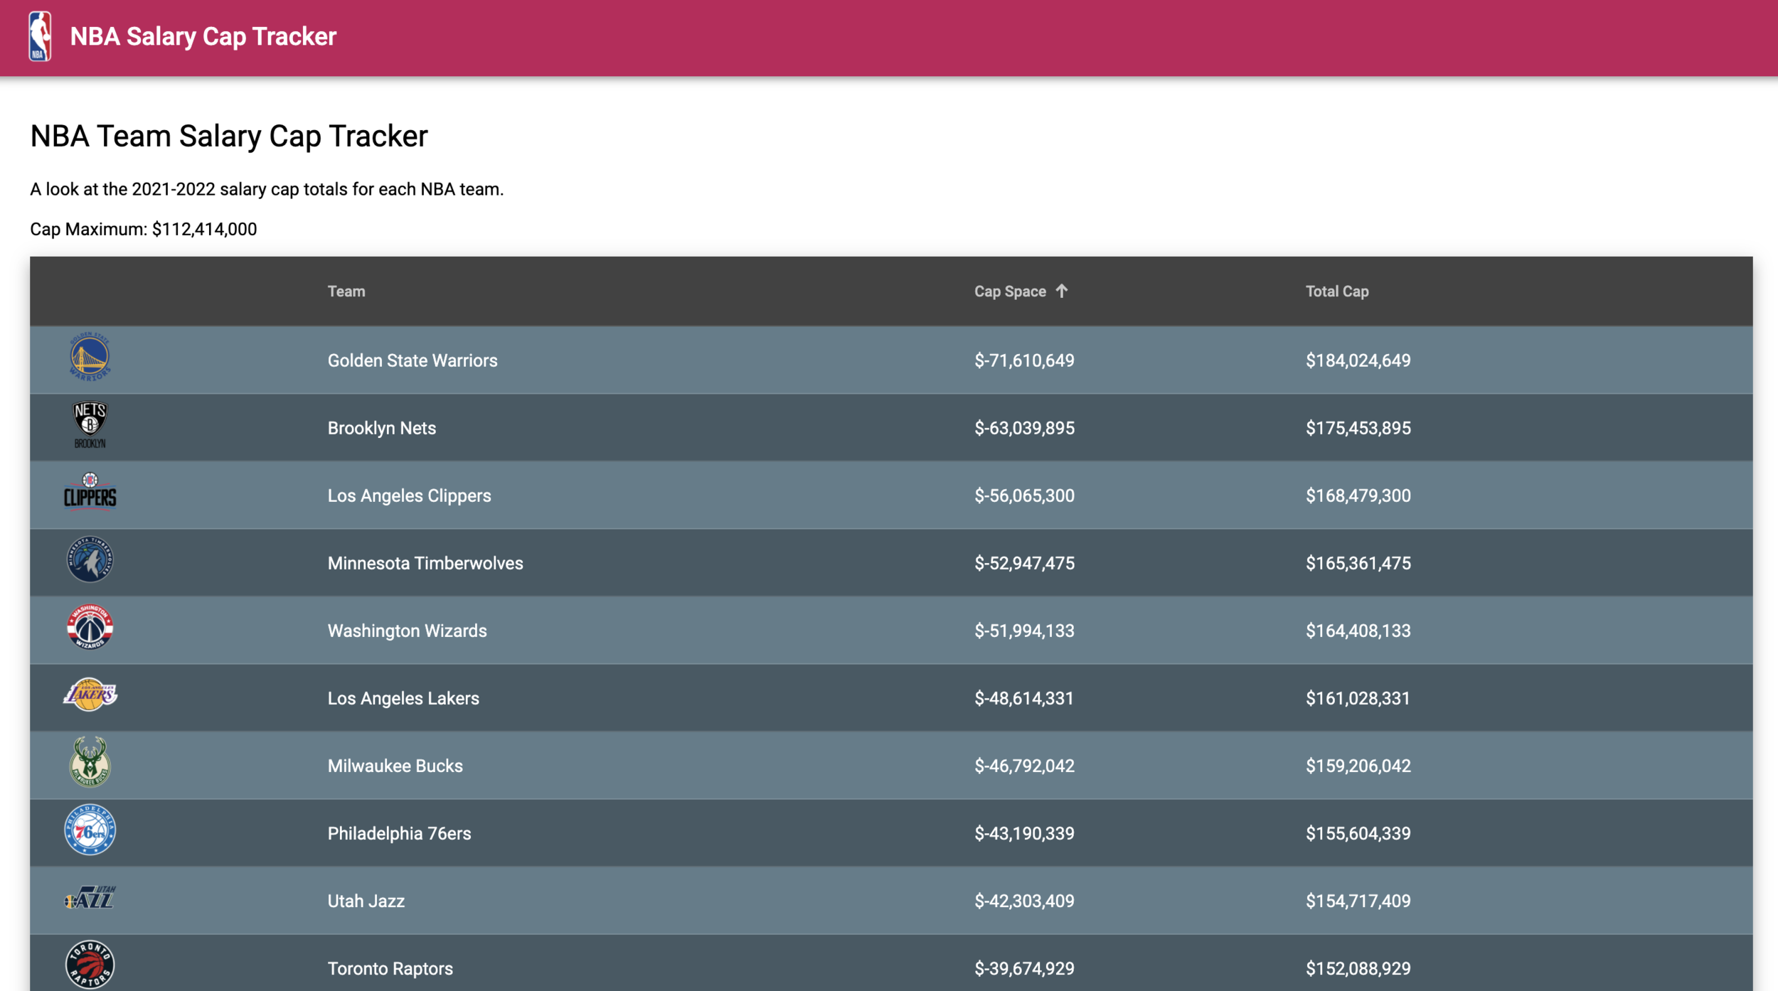Click total cap value $154,717,409
Viewport: 1778px width, 991px height.
(1358, 901)
